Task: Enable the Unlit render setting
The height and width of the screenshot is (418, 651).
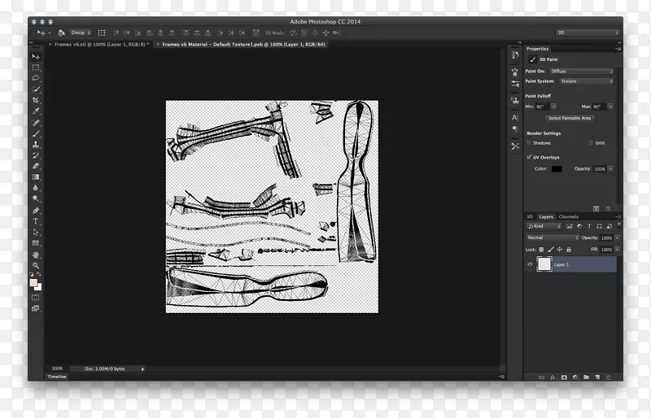Action: 591,142
